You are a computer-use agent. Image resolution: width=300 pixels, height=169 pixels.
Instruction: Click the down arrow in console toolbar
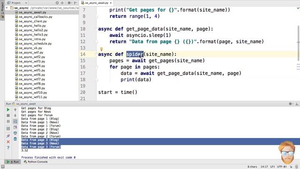(x=15, y=115)
